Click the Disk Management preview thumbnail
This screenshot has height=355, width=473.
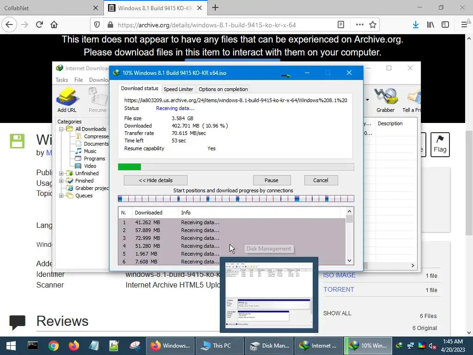[269, 295]
